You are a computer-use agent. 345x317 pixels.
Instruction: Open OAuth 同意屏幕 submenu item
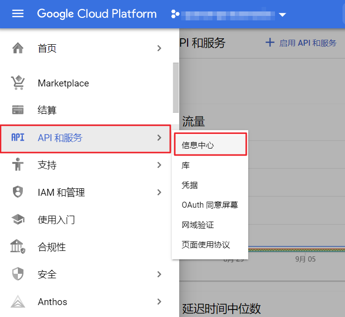[x=209, y=205]
